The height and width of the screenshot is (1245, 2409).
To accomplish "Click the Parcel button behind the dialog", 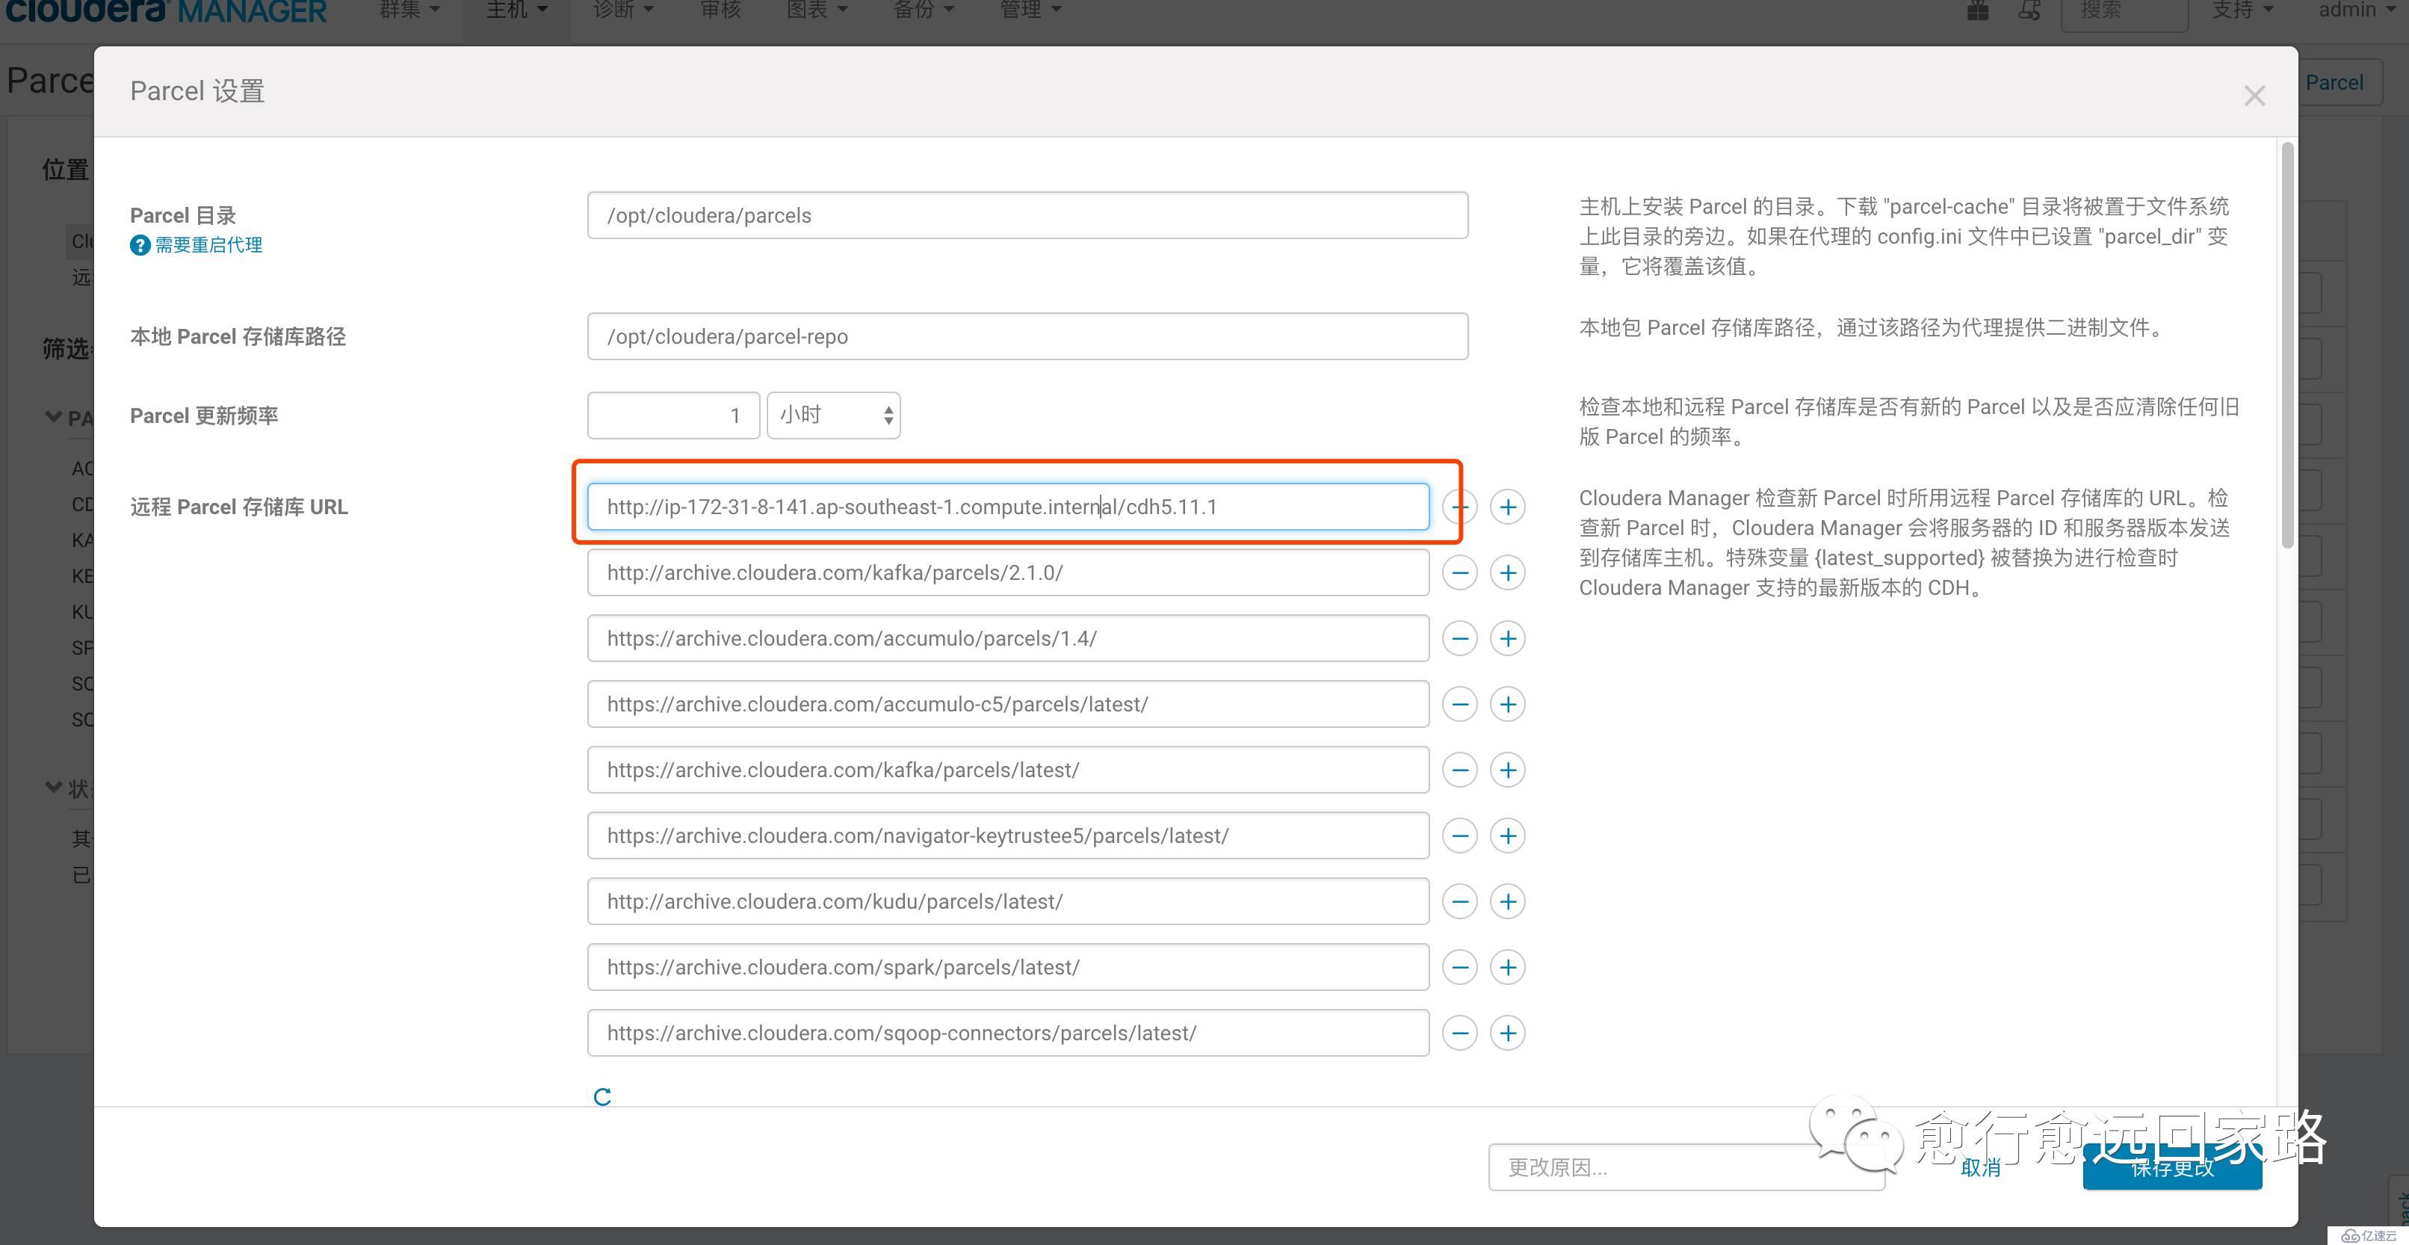I will (x=2334, y=82).
